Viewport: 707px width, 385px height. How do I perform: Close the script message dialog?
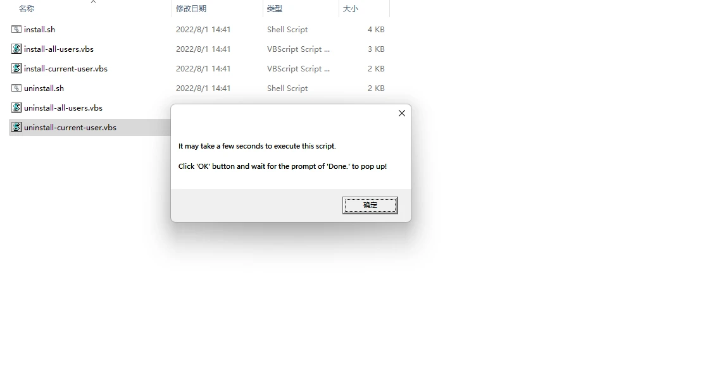[x=402, y=113]
